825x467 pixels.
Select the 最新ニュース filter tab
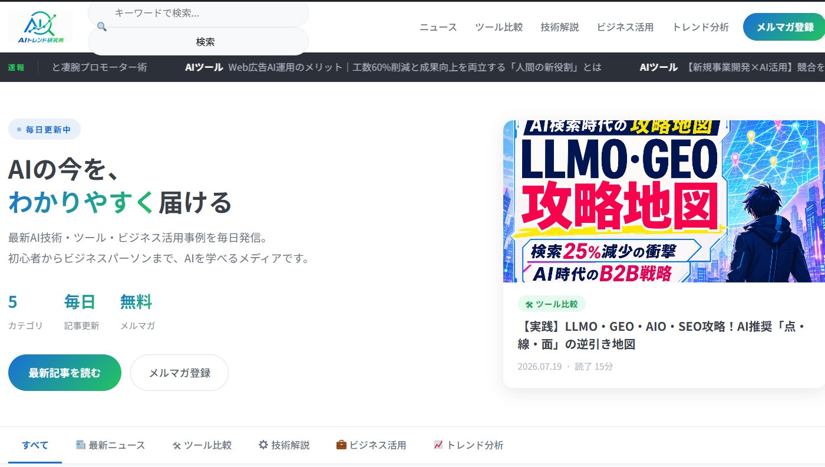click(110, 445)
